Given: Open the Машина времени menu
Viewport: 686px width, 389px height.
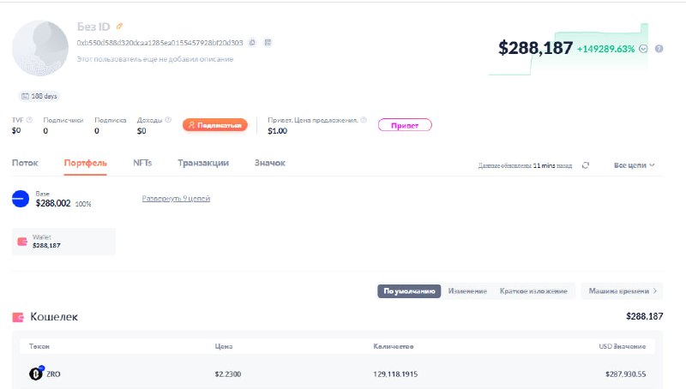Looking at the screenshot, I should pyautogui.click(x=623, y=291).
